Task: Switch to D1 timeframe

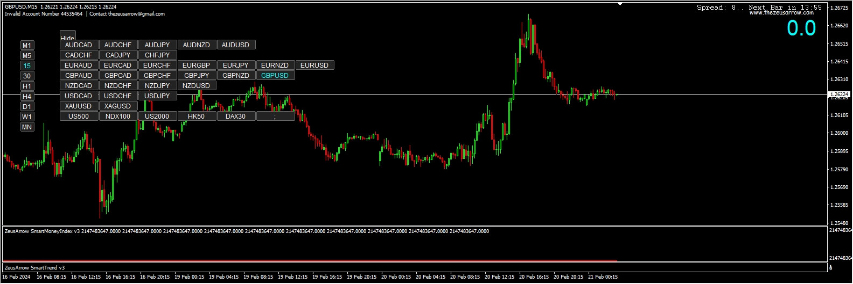Action: point(27,106)
